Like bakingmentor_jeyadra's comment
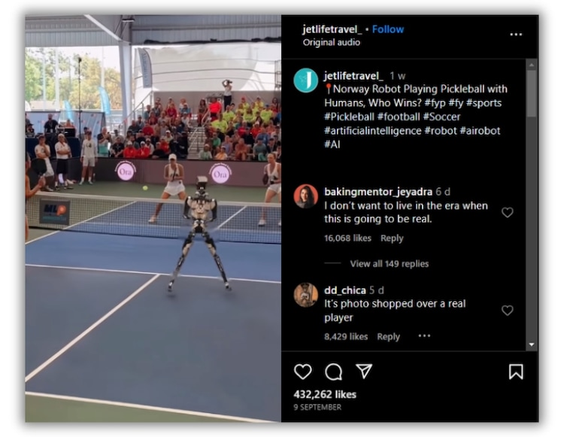Screen dimensions: 564x437 tap(507, 212)
